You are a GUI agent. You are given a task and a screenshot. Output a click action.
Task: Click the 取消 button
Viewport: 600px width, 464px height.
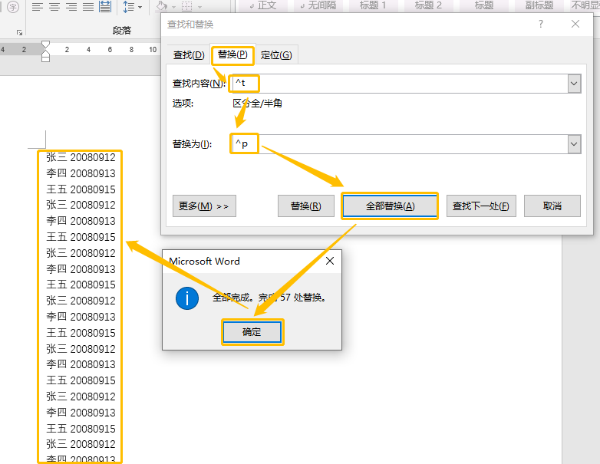(552, 206)
